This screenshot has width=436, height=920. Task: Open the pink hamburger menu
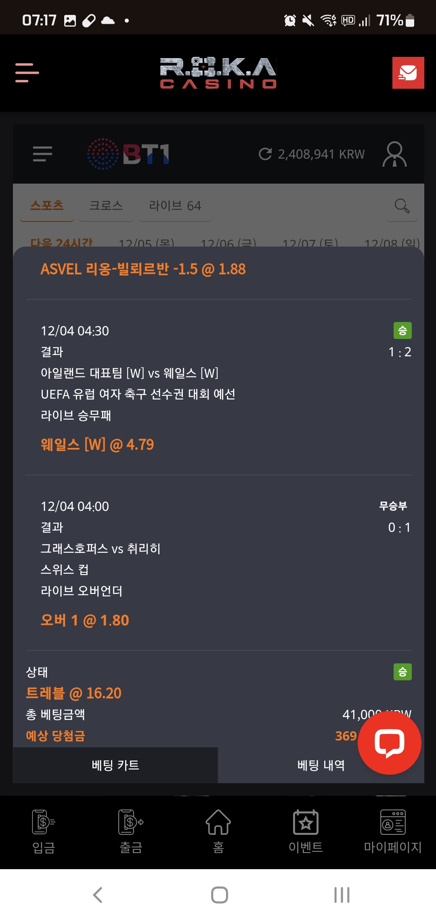coord(27,73)
